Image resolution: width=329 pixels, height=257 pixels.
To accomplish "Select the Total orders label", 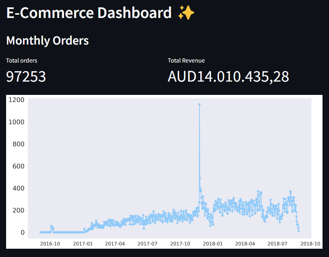I will point(21,60).
